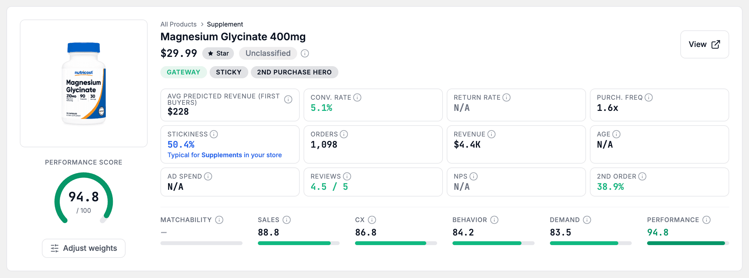749x278 pixels.
Task: Click the stickiness value 50.4%
Action: pos(181,144)
